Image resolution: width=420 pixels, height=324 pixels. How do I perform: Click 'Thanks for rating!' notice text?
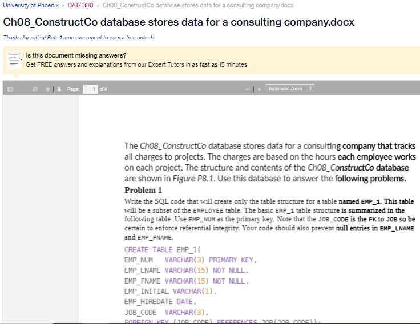click(79, 38)
